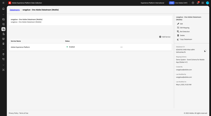Click Copy Datastream

(185, 39)
